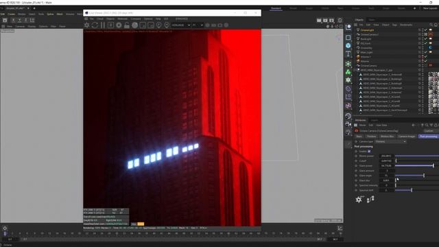Collapse the KB3D_MIM_Skyscraper_C_grp group
Image resolution: width=439 pixels, height=247 pixels.
coord(355,70)
